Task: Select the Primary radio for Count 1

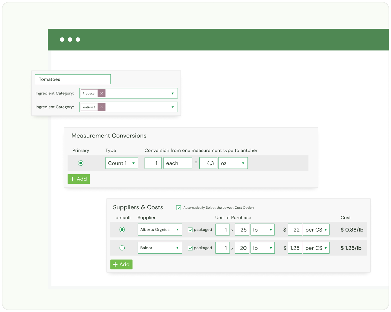Action: [80, 163]
